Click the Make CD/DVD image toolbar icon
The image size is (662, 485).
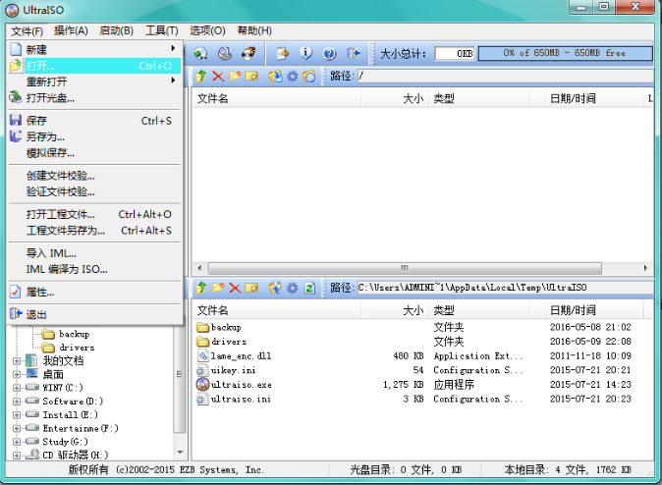[x=200, y=53]
